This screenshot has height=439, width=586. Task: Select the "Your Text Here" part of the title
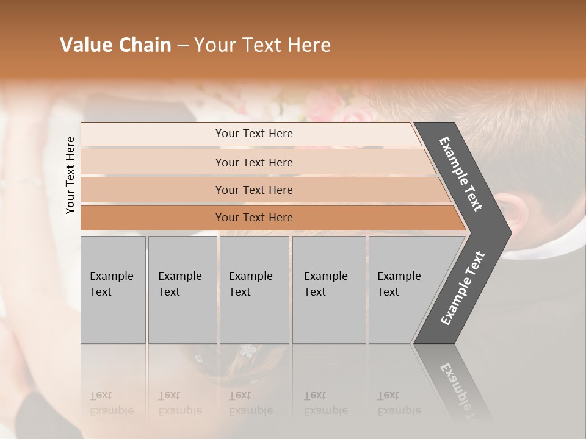point(262,45)
